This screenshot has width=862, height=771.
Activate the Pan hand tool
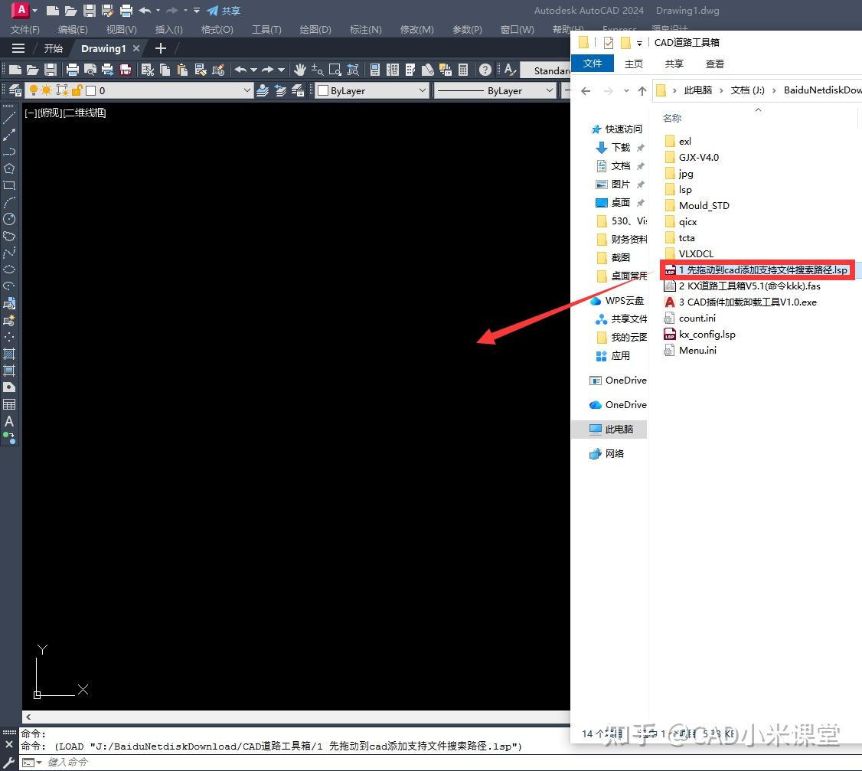299,70
